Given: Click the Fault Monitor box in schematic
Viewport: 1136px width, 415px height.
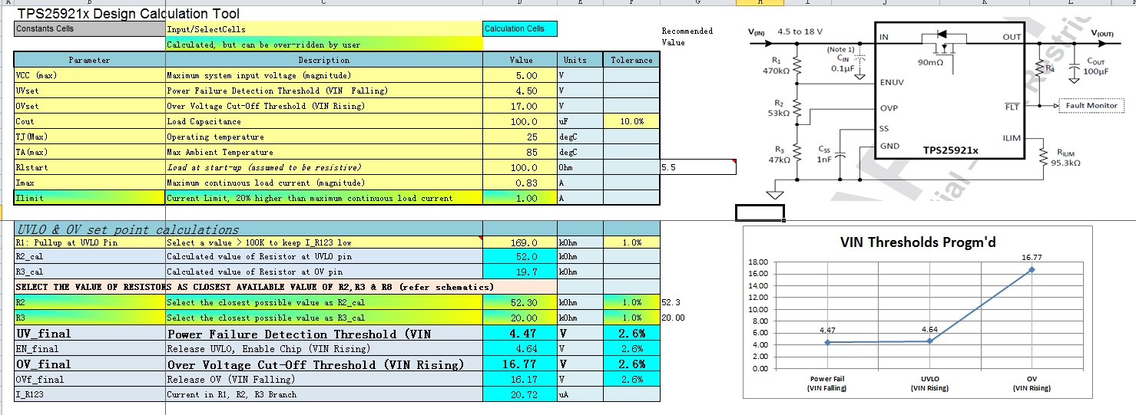Looking at the screenshot, I should coord(1091,105).
